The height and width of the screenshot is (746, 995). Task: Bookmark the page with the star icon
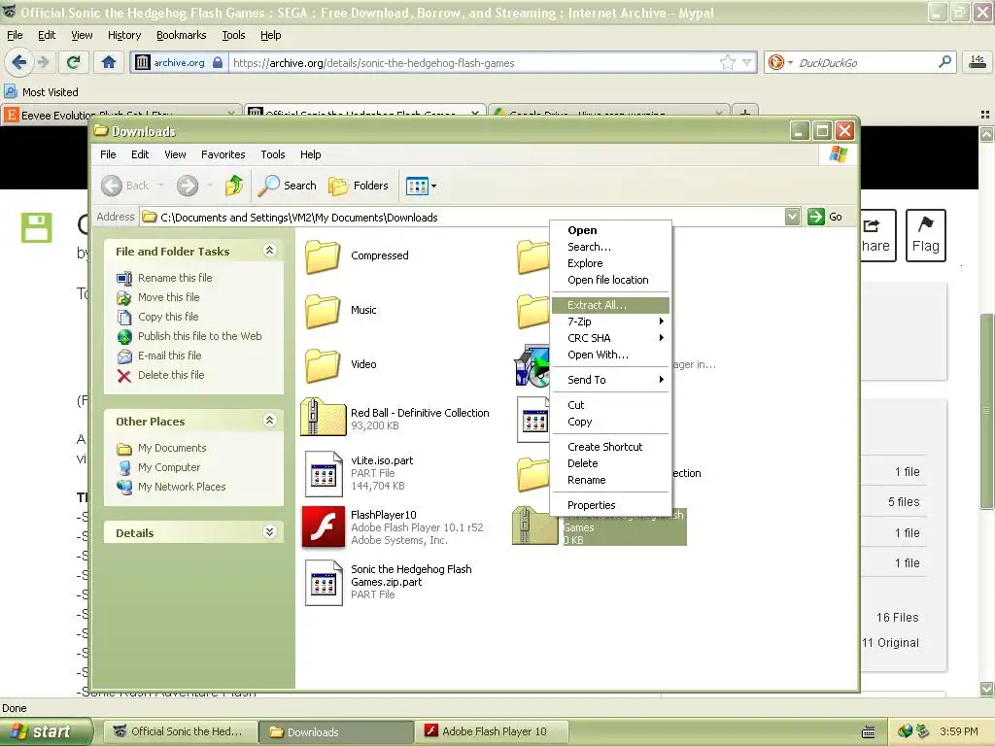(x=727, y=62)
